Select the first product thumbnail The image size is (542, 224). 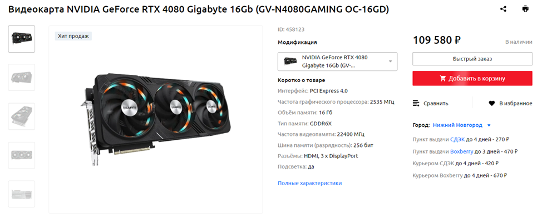[x=22, y=39]
